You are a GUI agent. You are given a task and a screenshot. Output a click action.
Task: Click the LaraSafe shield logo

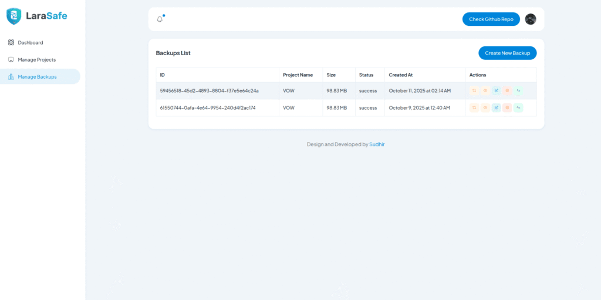[14, 16]
